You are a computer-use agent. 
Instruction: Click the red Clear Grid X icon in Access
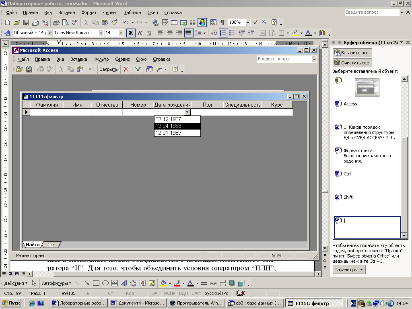point(126,69)
